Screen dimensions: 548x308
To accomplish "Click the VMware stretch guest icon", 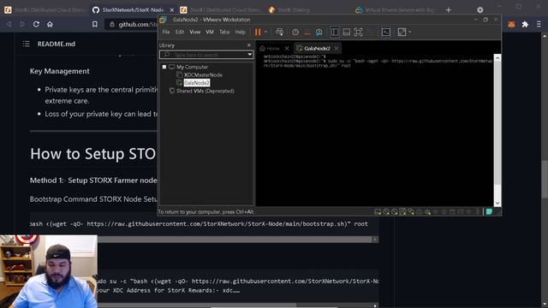I will 402,33.
